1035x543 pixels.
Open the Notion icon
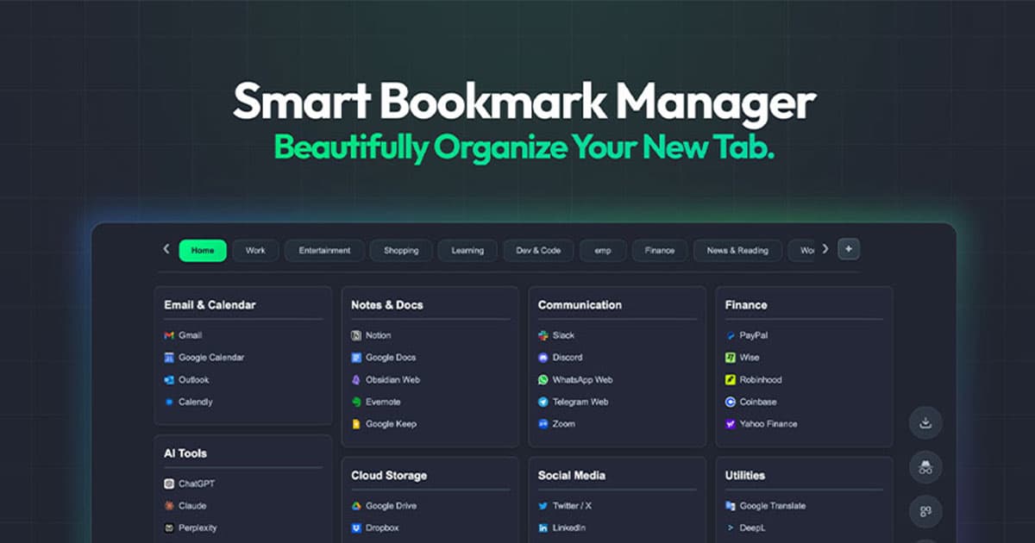pos(356,335)
